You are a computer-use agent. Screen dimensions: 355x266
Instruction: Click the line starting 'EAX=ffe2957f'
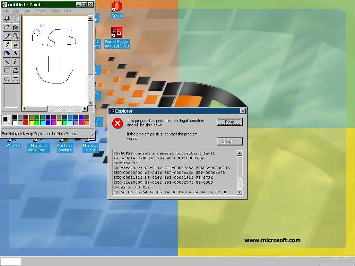pyautogui.click(x=172, y=168)
